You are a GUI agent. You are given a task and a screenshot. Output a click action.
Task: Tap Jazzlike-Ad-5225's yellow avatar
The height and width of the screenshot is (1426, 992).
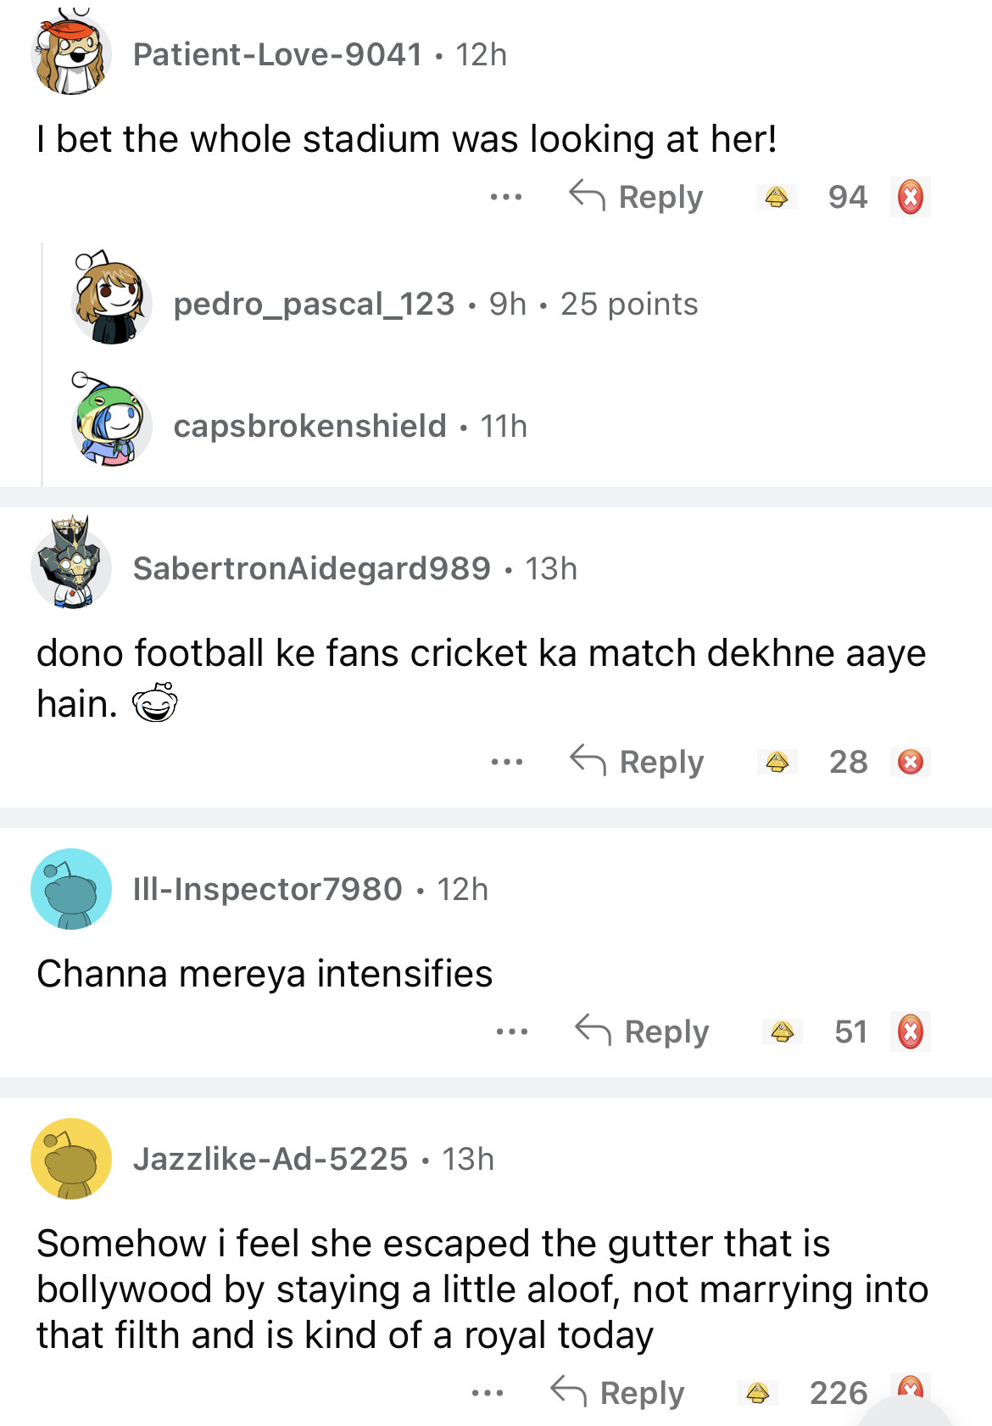pyautogui.click(x=71, y=1159)
